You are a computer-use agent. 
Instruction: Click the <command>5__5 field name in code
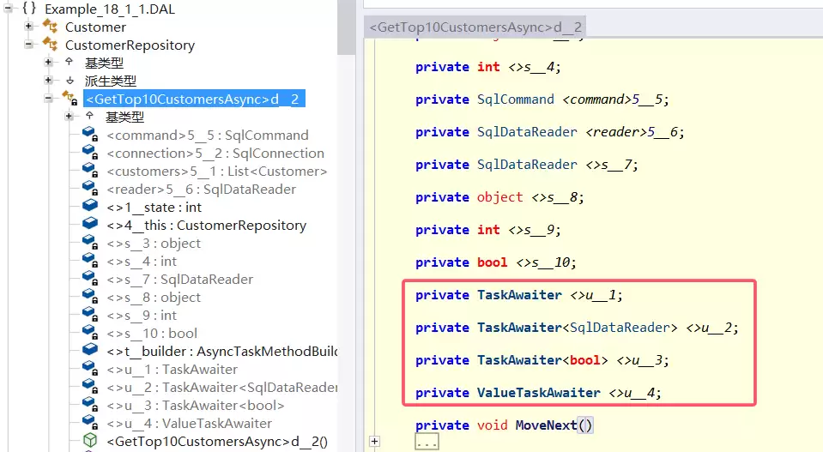coord(614,99)
